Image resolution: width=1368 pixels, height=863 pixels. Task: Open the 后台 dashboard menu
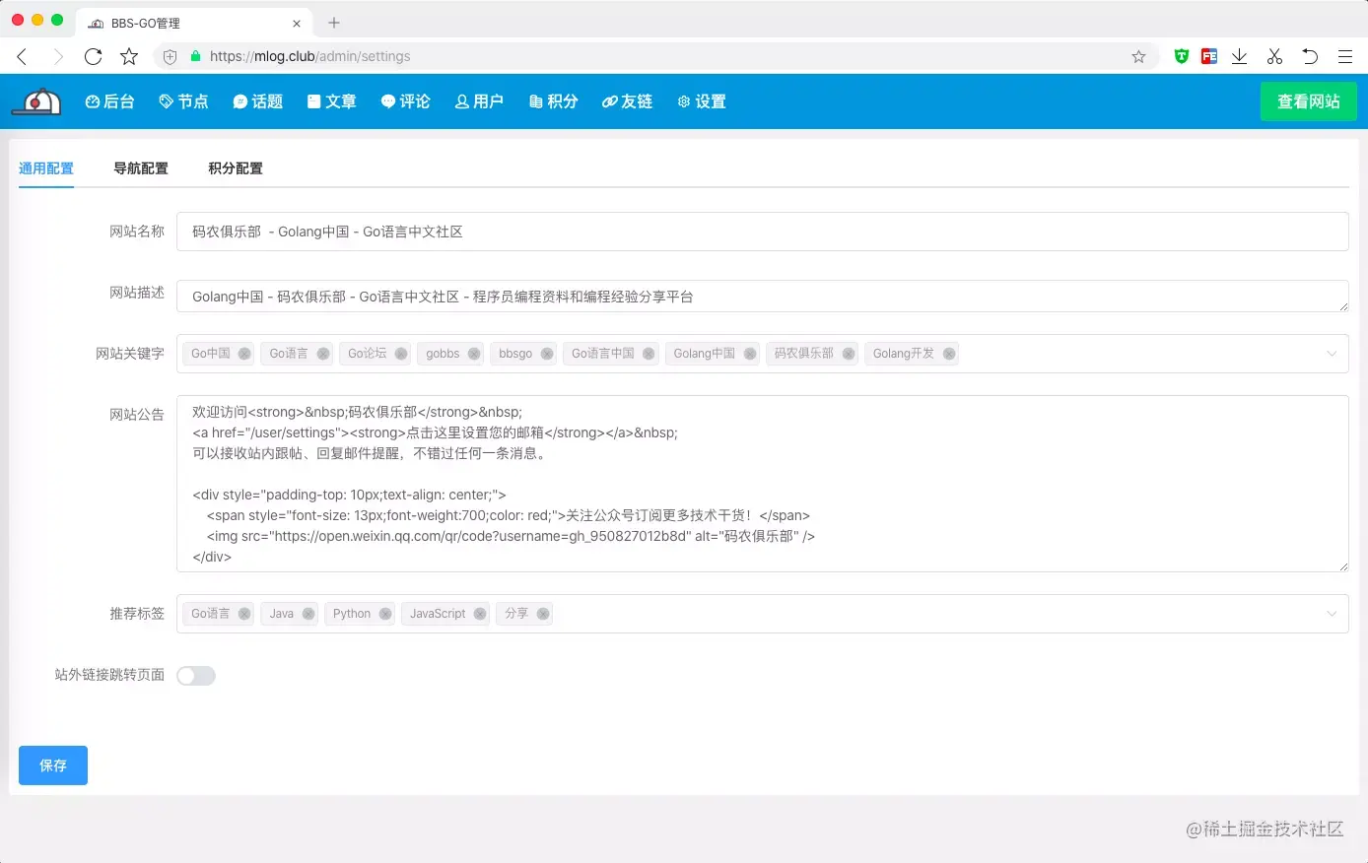pos(109,101)
